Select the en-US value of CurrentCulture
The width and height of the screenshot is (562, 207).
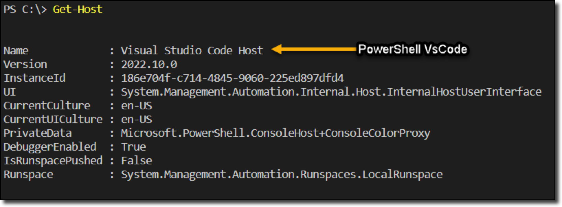click(x=136, y=106)
